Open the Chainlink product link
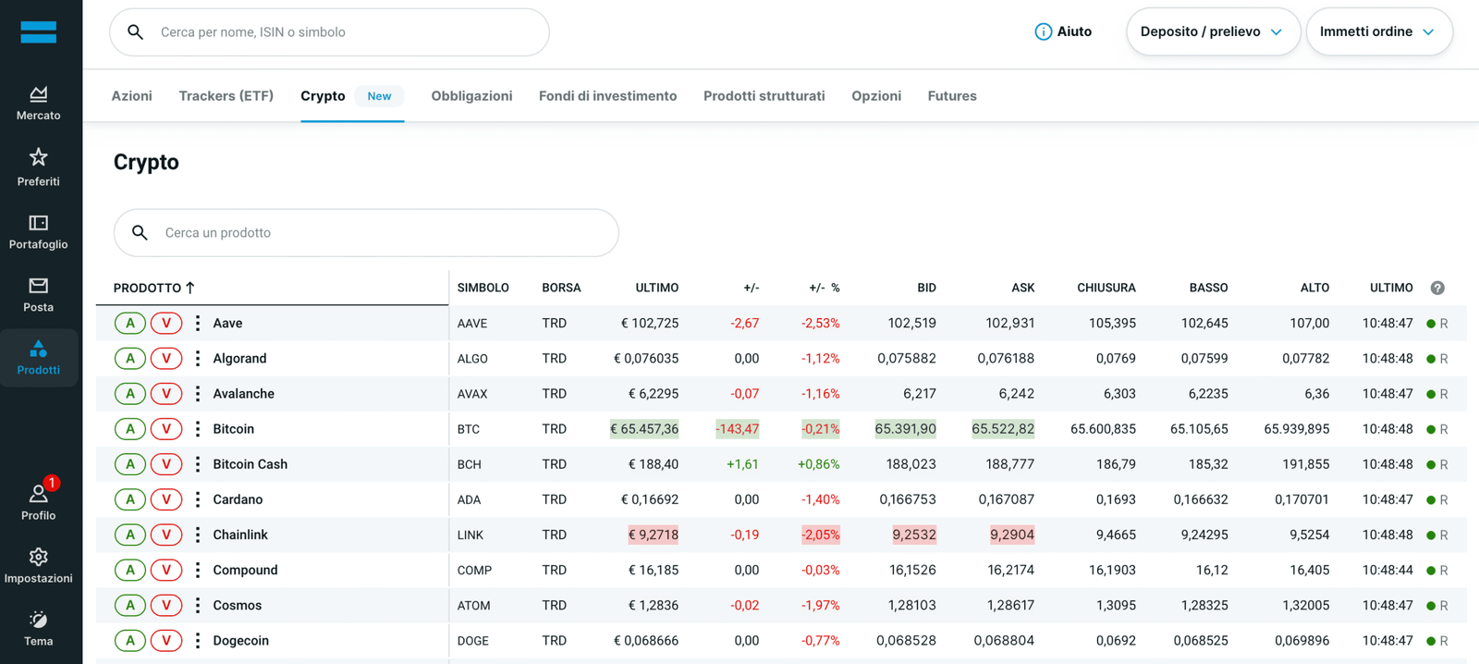1479x664 pixels. pos(240,535)
